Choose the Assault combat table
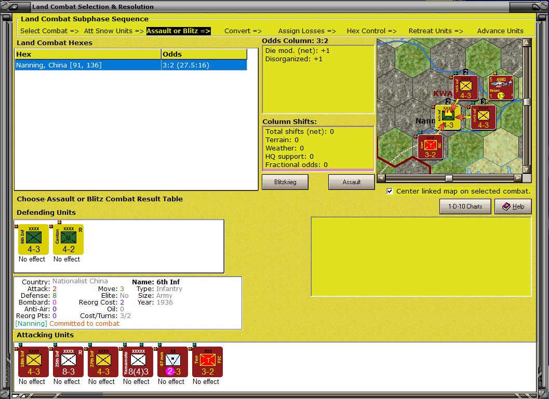Image resolution: width=549 pixels, height=399 pixels. [x=352, y=182]
